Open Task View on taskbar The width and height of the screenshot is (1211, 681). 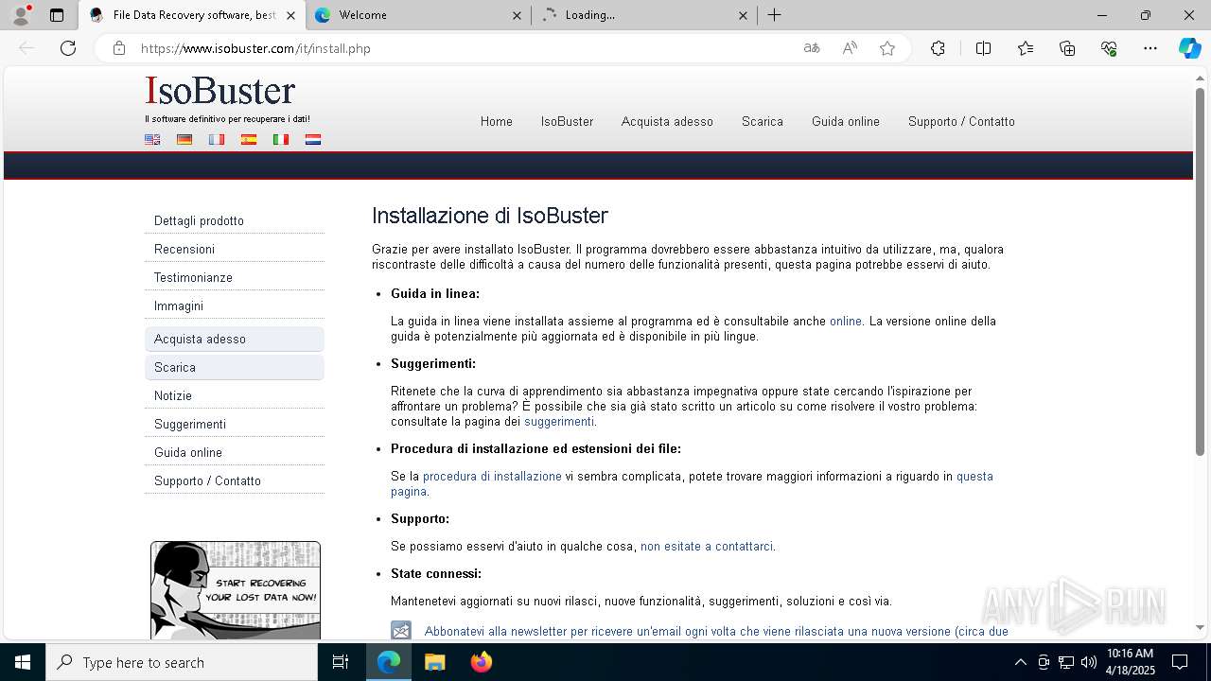[x=341, y=662]
